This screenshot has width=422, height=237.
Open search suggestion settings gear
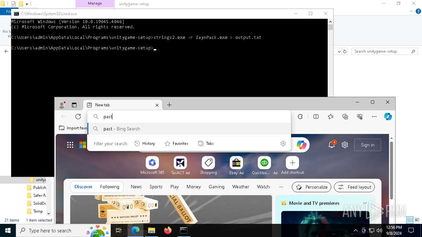click(x=283, y=144)
